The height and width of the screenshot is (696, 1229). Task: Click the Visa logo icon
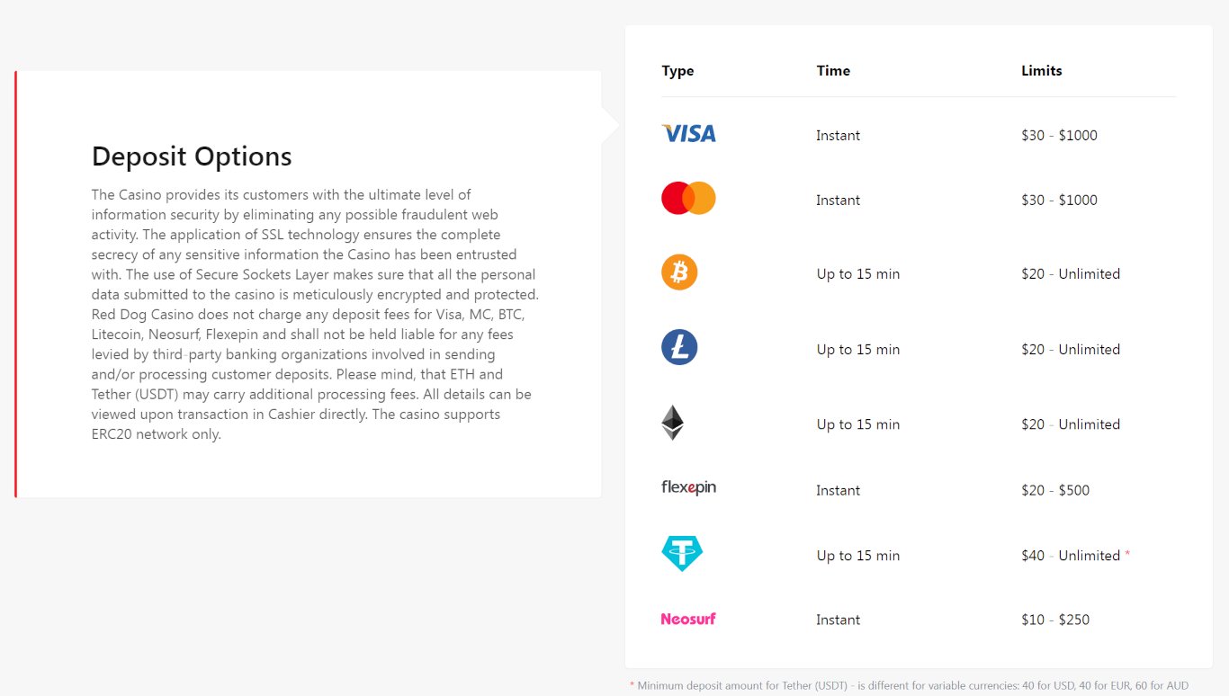[x=688, y=134]
